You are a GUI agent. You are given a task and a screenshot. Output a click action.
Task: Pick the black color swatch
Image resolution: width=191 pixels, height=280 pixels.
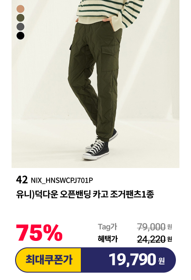click(x=20, y=36)
